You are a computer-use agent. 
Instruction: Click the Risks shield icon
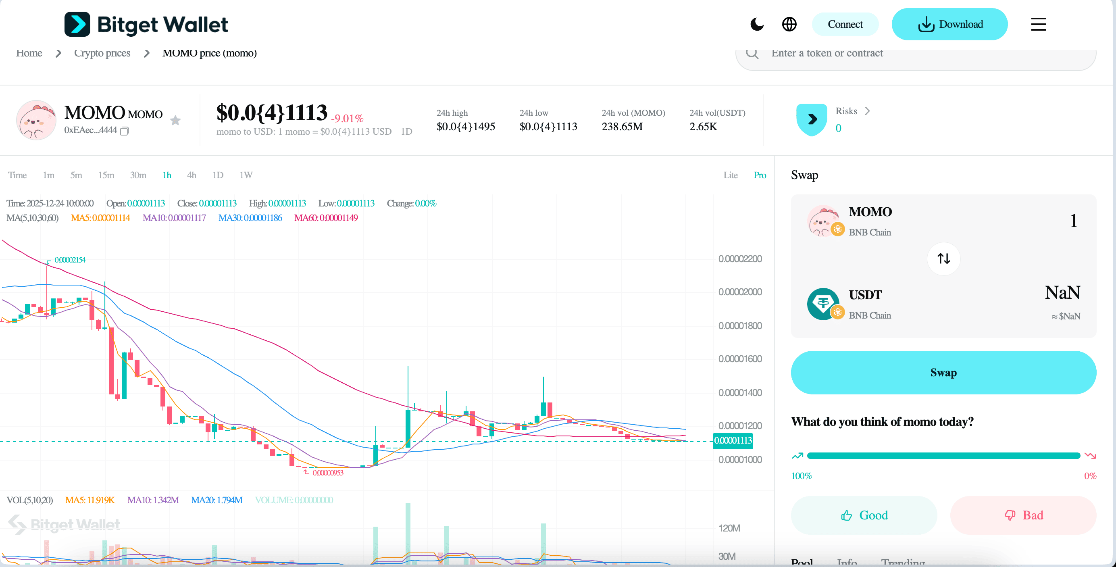[x=811, y=120]
